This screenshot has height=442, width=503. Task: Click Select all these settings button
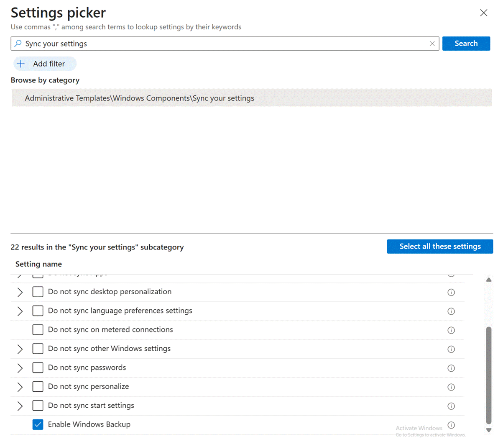439,247
